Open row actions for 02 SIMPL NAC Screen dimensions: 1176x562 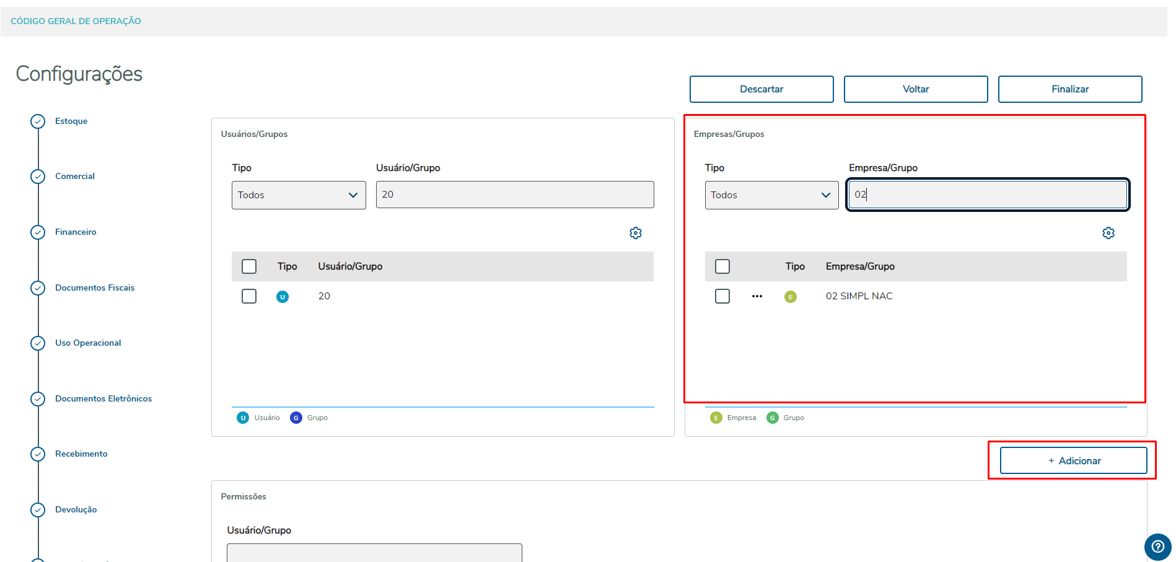(x=757, y=296)
